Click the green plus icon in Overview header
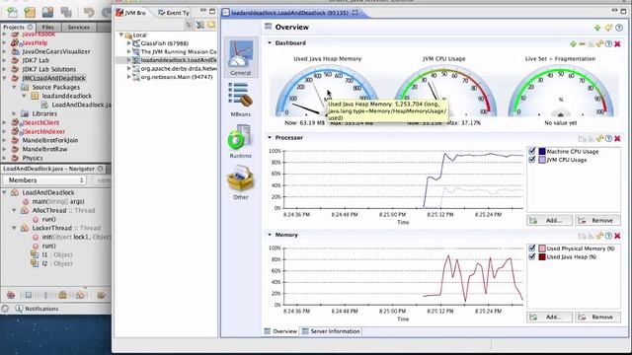 (597, 28)
